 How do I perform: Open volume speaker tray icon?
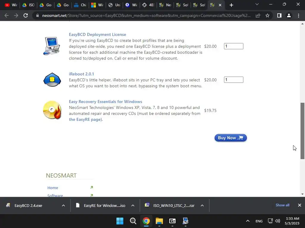tap(278, 221)
